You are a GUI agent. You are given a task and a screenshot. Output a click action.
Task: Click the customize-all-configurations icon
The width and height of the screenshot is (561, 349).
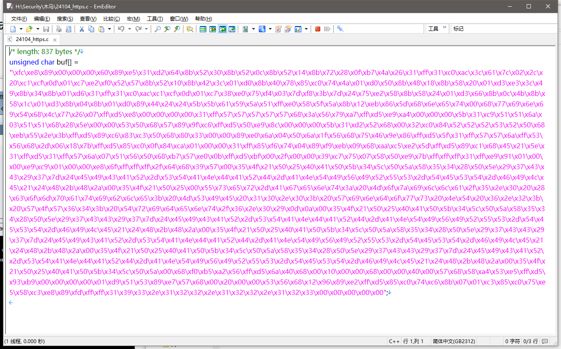(x=288, y=29)
